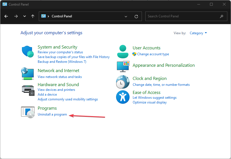Screen dimensions: 231x159
Task: Open the Programs disc icon
Action: coord(28,112)
